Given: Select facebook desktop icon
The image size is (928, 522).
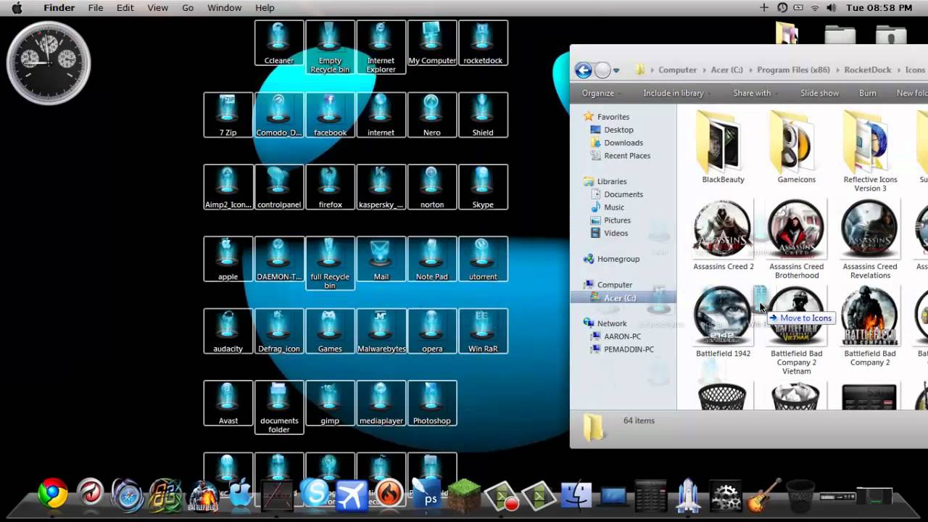Looking at the screenshot, I should (x=330, y=115).
